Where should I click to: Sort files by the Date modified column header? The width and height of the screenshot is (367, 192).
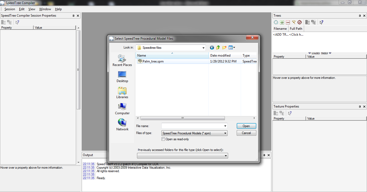[x=225, y=56]
